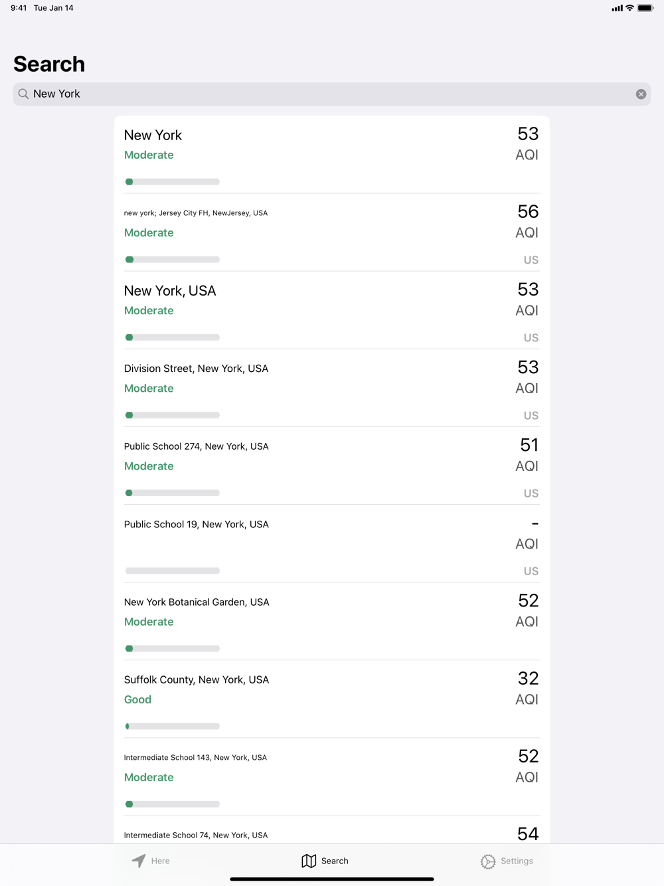Screen dimensions: 664x886
Task: Select the Search map icon tab
Action: tap(309, 861)
